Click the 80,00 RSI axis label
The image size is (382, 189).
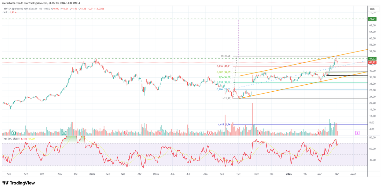(x=372, y=138)
